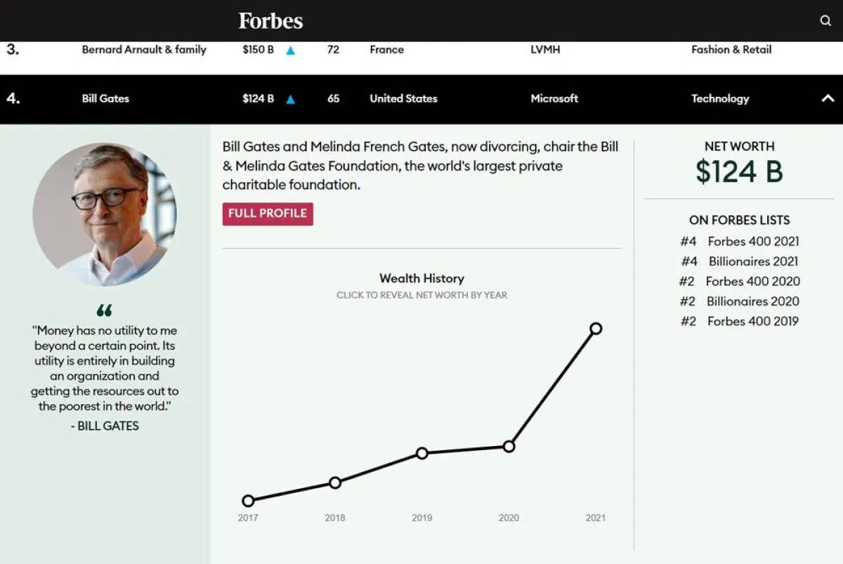
Task: Select the 2019 data point on chart
Action: (421, 453)
